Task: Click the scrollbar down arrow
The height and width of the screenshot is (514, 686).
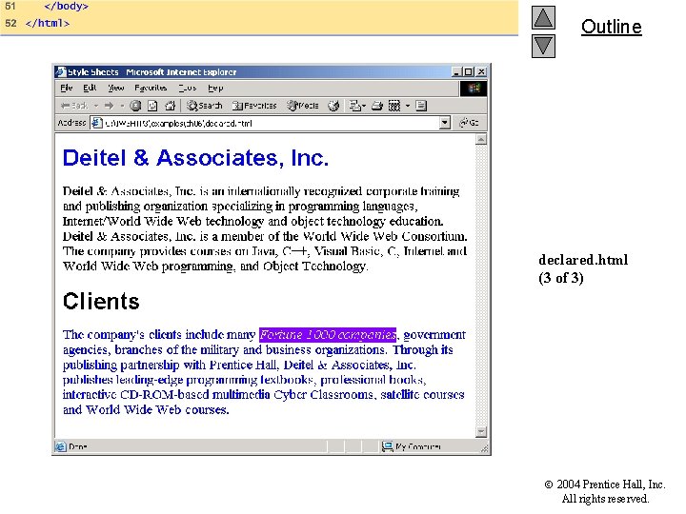Action: [481, 432]
